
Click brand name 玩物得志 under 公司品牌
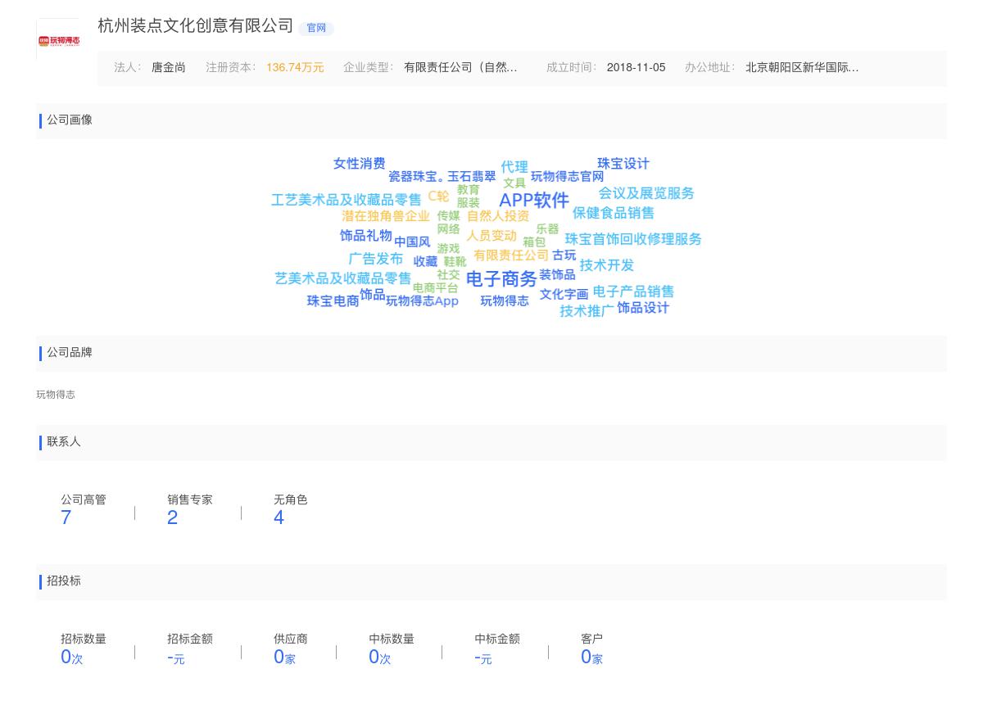coord(56,395)
